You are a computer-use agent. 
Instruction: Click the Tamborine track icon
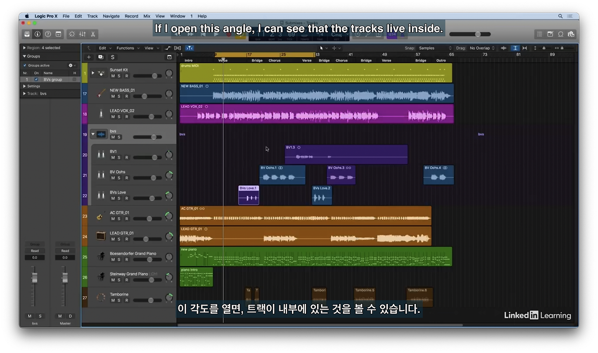tap(101, 297)
